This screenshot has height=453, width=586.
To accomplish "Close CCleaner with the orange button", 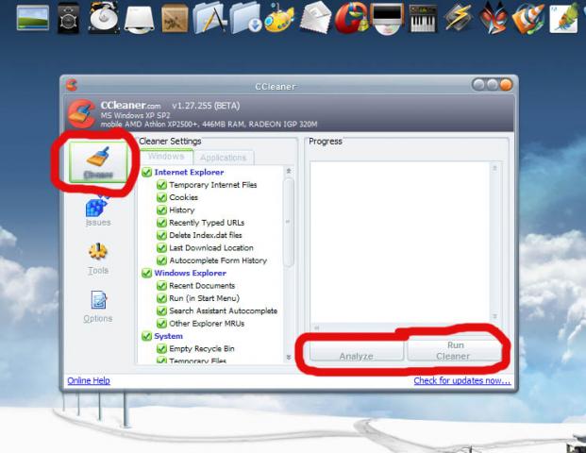I will point(505,85).
